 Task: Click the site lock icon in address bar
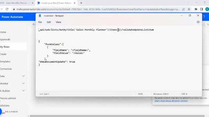14,9
